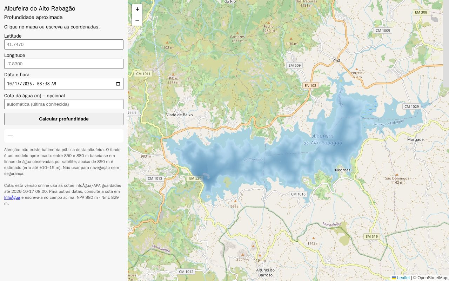Click the EN 103 road shield
Image resolution: width=449 pixels, height=281 pixels.
310,86
